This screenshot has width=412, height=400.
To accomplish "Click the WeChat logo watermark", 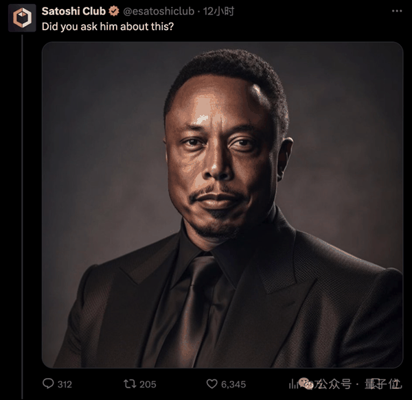I will click(307, 384).
